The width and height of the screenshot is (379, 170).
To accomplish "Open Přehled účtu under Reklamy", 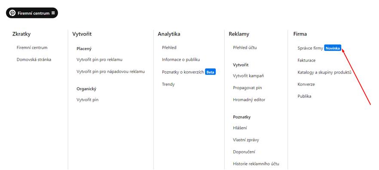I will pyautogui.click(x=245, y=48).
